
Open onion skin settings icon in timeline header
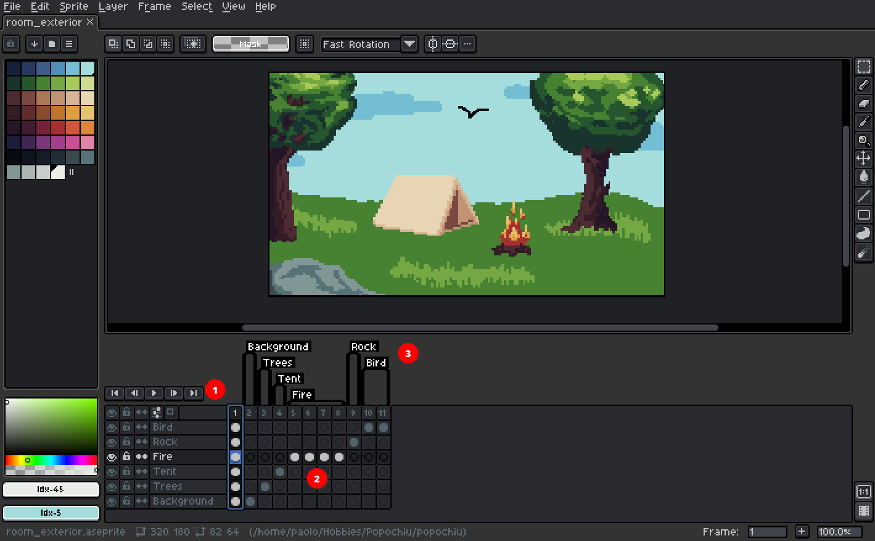[x=157, y=412]
